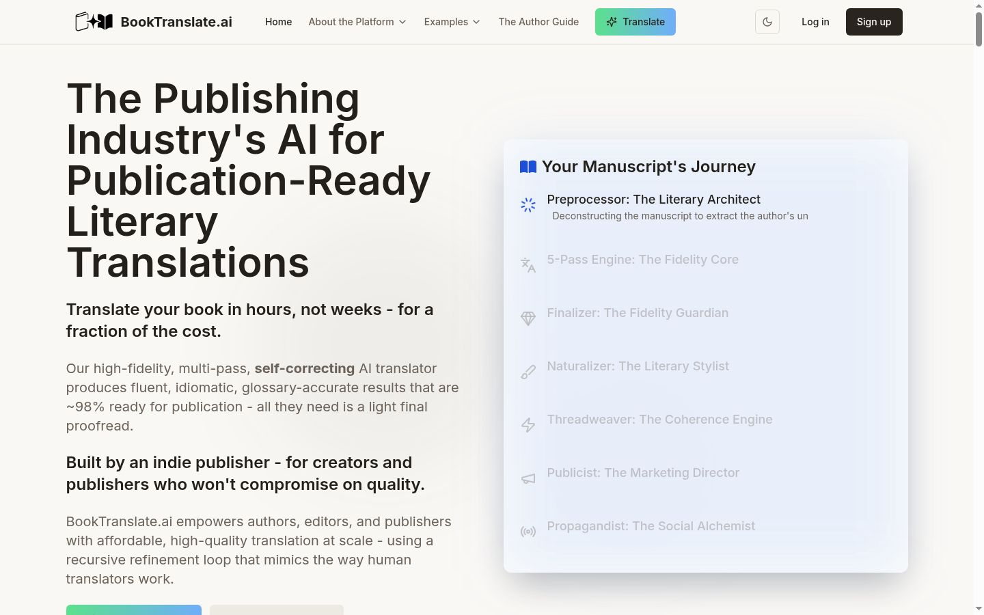Click the scrollbar down arrow

[979, 608]
